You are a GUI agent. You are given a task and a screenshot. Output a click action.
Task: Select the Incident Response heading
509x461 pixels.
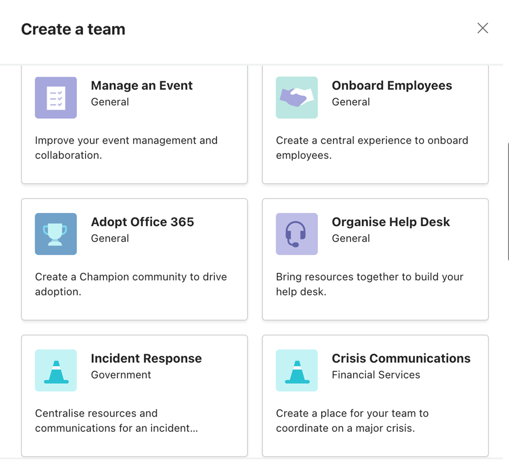pos(146,358)
